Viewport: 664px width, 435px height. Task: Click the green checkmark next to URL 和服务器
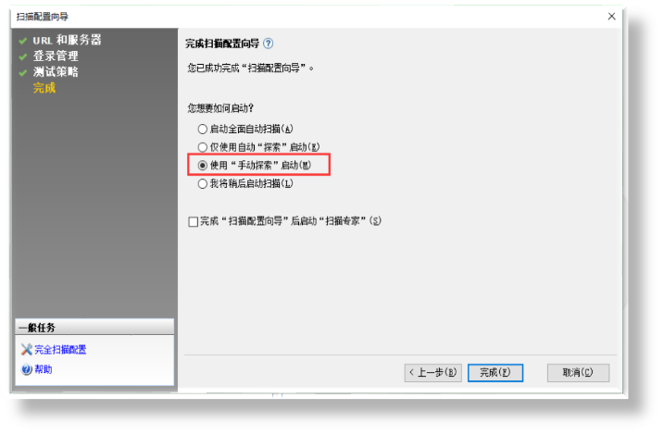point(23,41)
